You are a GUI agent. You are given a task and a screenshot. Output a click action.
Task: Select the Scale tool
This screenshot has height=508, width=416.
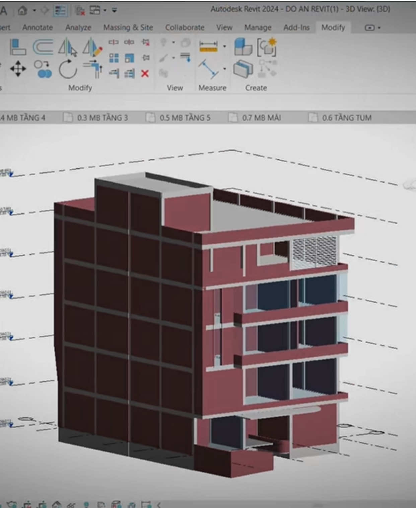129,58
